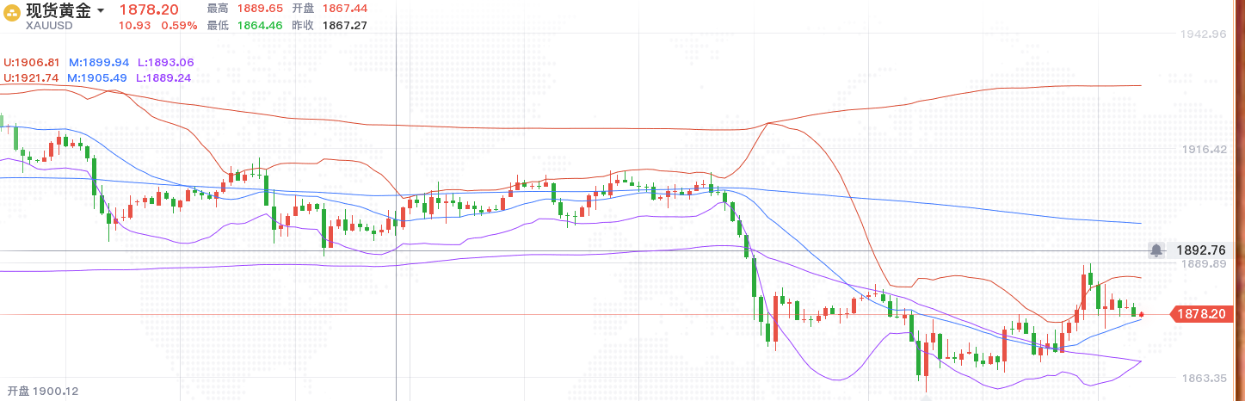Select the U:1906.81 upper band label
1245x401 pixels.
[32, 63]
